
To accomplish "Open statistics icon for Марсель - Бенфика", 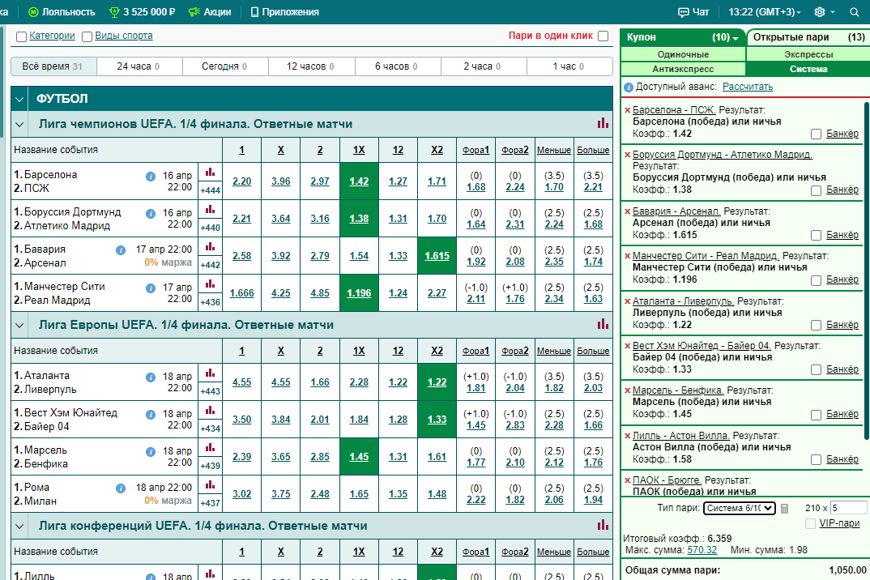I will tap(211, 447).
